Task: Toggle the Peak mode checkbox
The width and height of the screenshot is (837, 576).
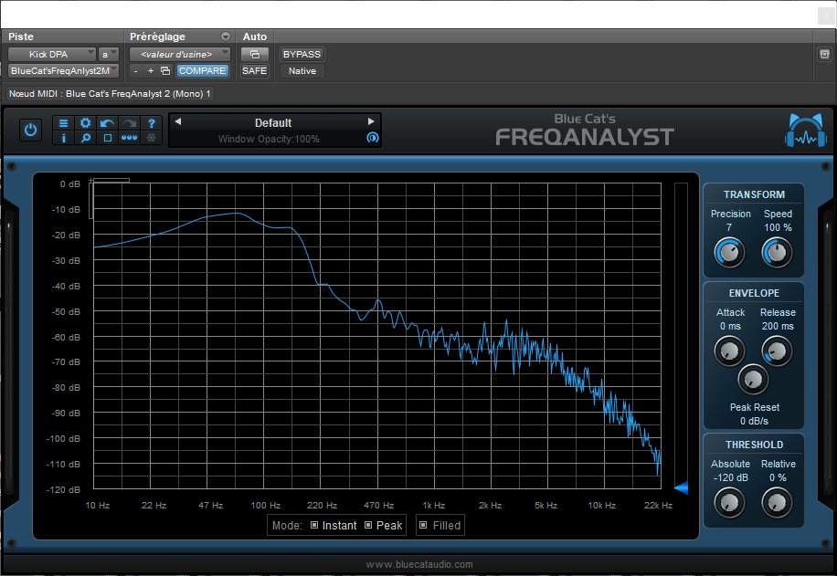Action: [x=368, y=525]
